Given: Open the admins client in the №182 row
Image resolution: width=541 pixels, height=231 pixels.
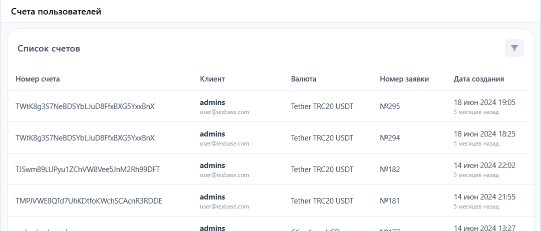Looking at the screenshot, I should [212, 165].
